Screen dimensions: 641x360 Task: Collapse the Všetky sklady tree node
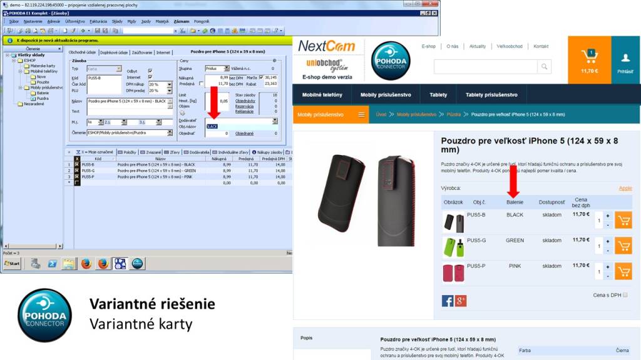coord(8,55)
